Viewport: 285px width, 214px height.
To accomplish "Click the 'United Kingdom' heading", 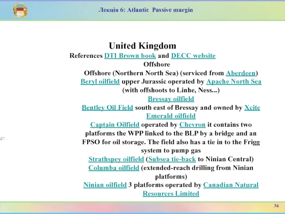I will 142,46.
